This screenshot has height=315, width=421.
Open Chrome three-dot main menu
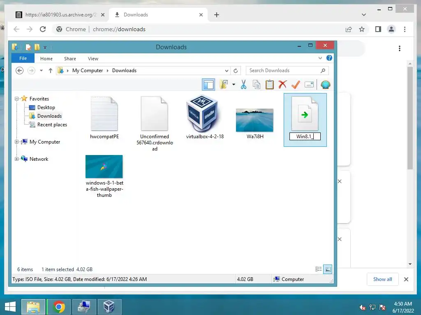[405, 29]
